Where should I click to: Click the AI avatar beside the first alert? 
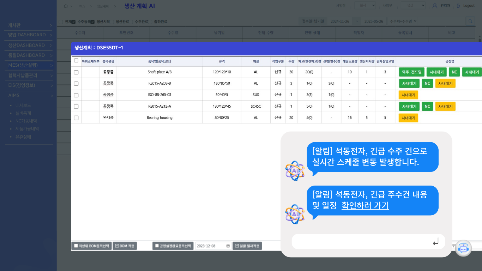click(x=295, y=171)
